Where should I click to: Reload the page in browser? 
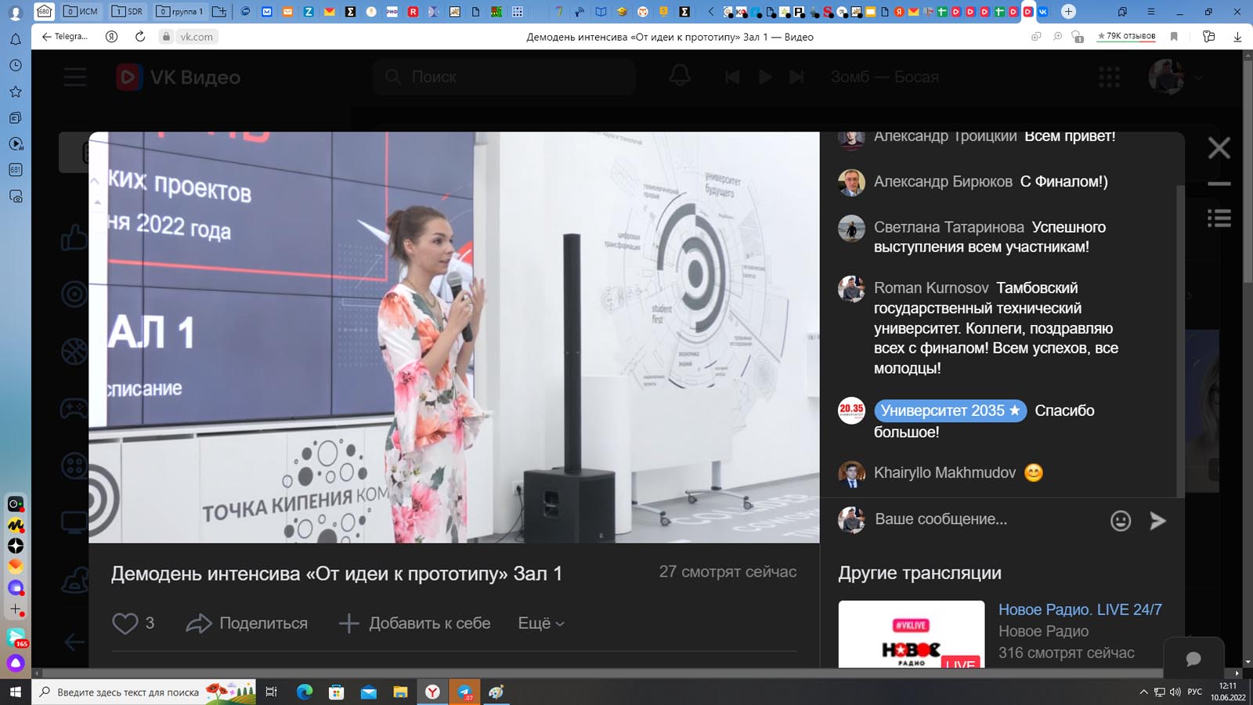[x=140, y=37]
